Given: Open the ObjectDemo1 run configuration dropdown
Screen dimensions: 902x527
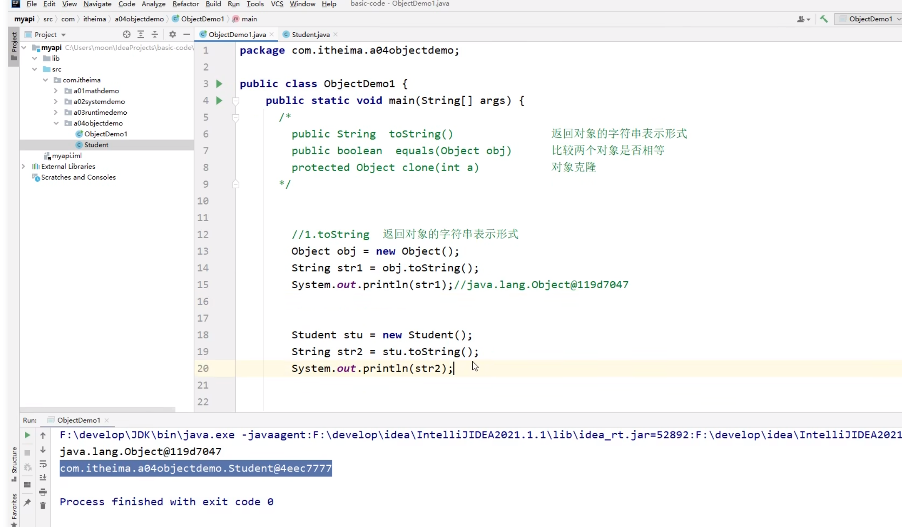Looking at the screenshot, I should 868,19.
